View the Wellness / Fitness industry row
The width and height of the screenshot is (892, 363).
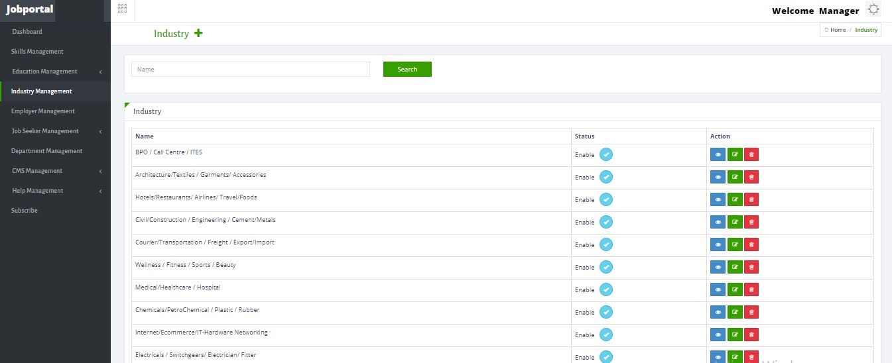point(718,267)
